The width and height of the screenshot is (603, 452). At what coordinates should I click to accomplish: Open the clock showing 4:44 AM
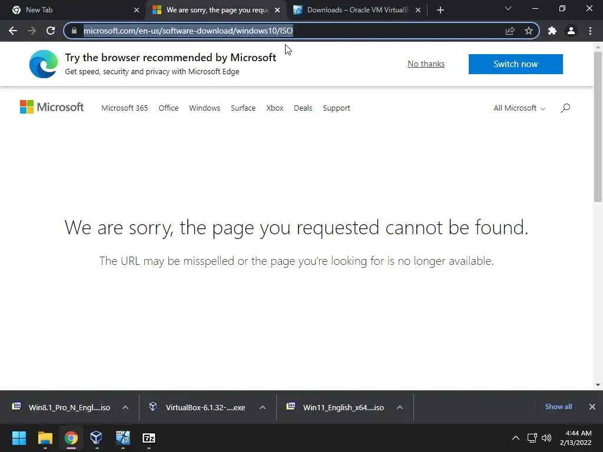576,438
